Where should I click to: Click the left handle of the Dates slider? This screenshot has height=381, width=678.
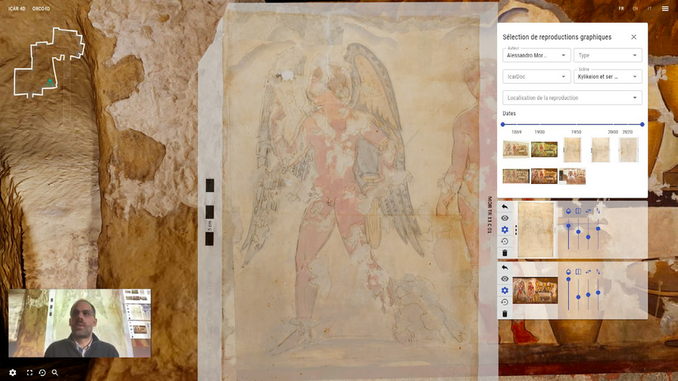coord(503,124)
